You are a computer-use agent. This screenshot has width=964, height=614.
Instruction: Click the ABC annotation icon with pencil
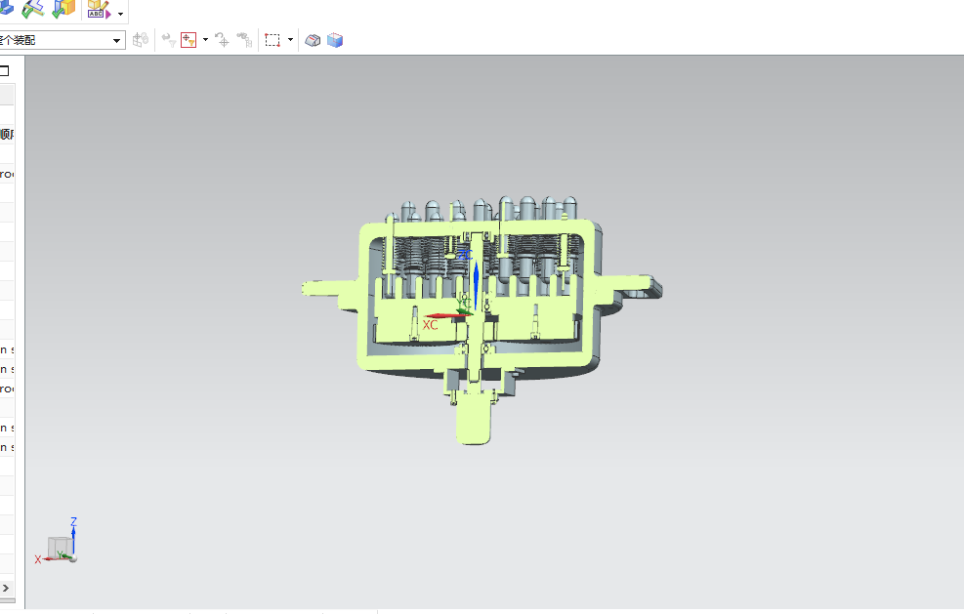pyautogui.click(x=99, y=10)
